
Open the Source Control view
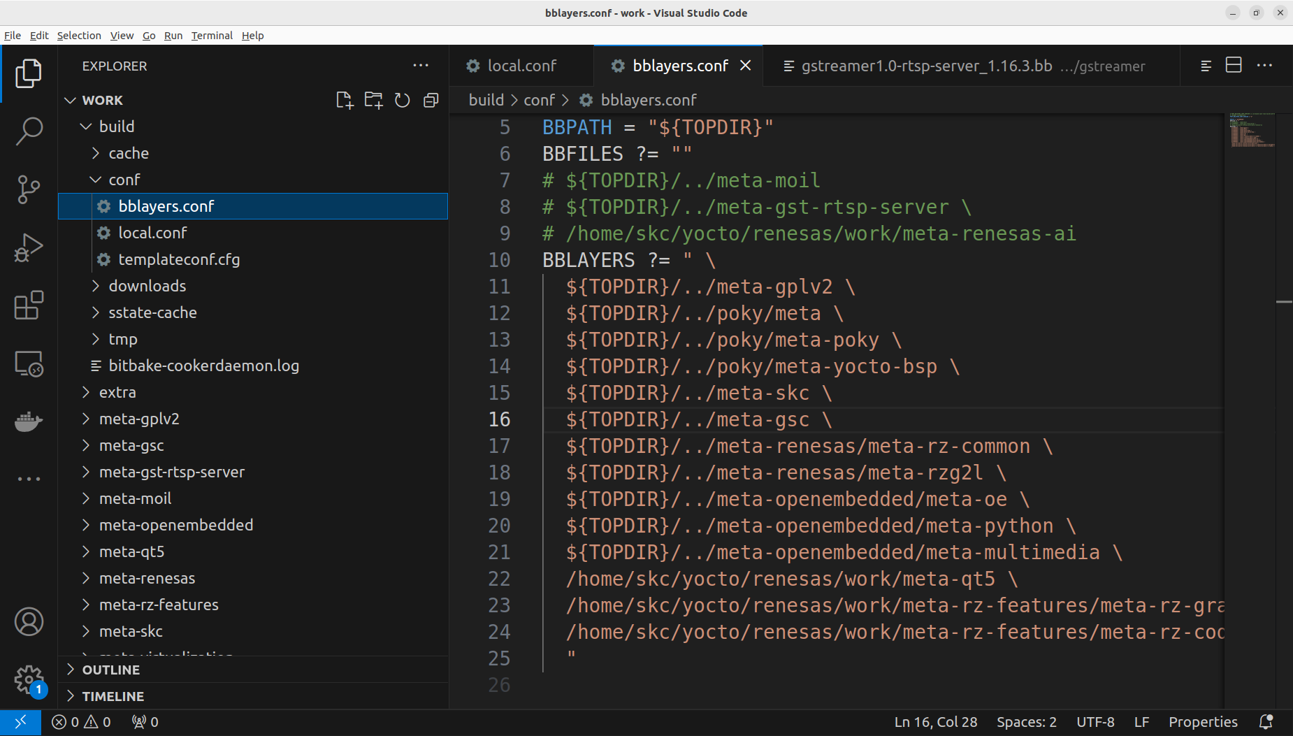(x=29, y=189)
